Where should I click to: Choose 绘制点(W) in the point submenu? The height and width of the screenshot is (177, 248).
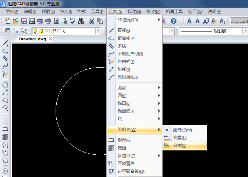tap(185, 130)
